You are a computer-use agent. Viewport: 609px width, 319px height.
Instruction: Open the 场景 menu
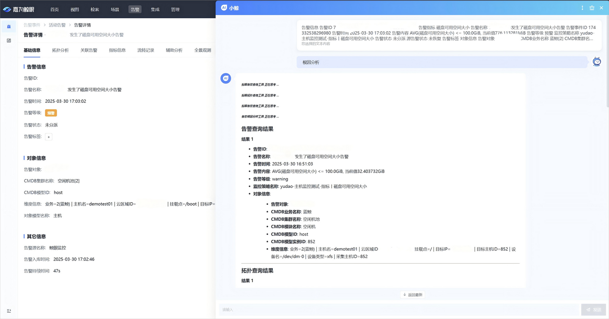pos(115,9)
